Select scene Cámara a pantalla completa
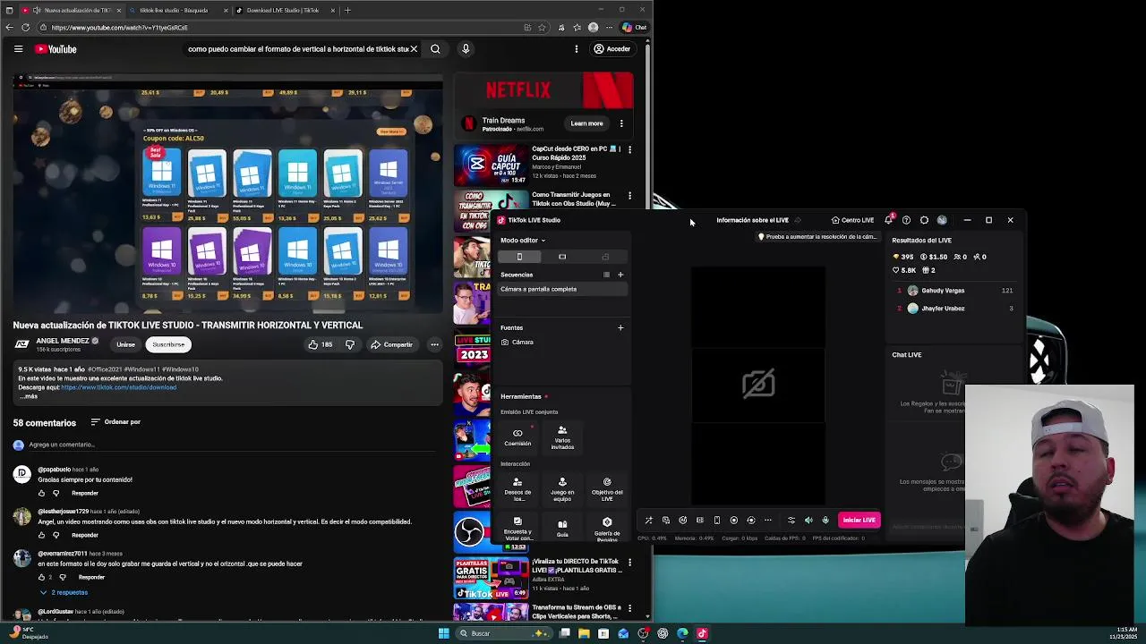 point(562,289)
